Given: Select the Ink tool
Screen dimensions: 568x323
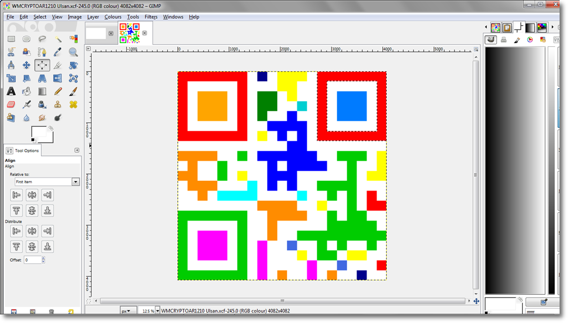Looking at the screenshot, I should [42, 105].
